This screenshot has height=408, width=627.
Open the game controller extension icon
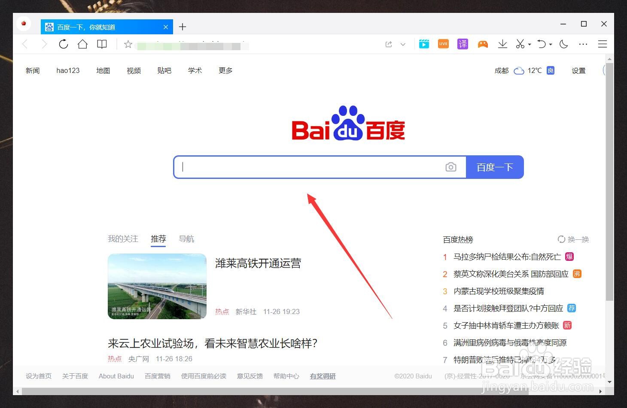483,44
